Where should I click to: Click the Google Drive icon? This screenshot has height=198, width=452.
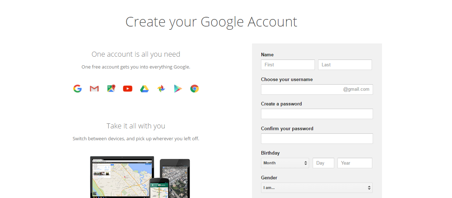tap(144, 89)
